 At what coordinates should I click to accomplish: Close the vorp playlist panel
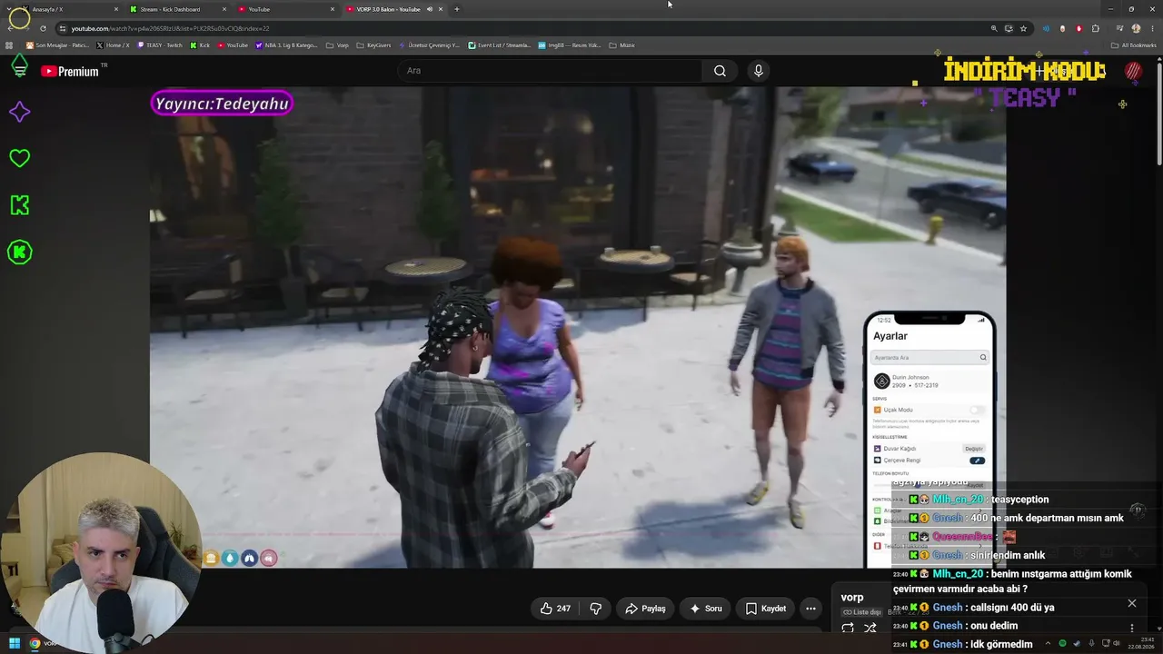tap(1132, 603)
